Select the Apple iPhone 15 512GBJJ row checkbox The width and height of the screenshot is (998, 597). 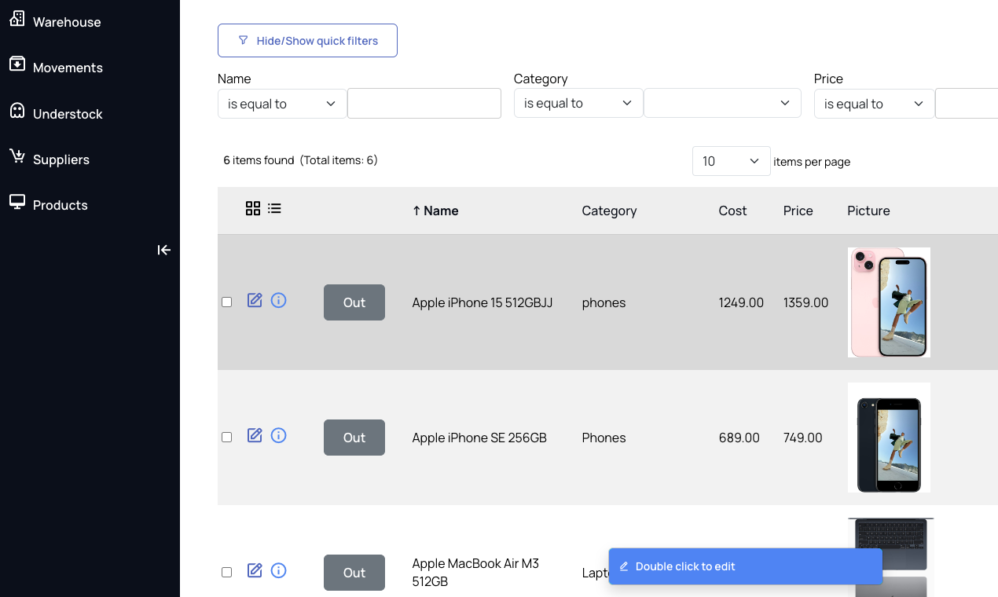coord(227,302)
